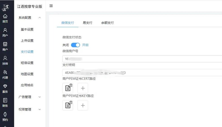Open 基本设置 in the submenu
222x127 pixels.
tap(27, 30)
